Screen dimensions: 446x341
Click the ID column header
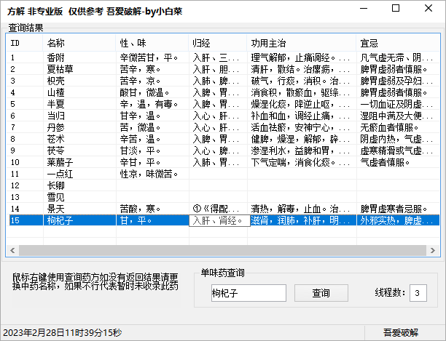[25, 44]
